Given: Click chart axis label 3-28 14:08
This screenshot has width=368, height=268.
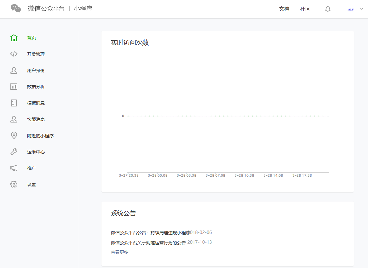Looking at the screenshot, I should tap(273, 175).
